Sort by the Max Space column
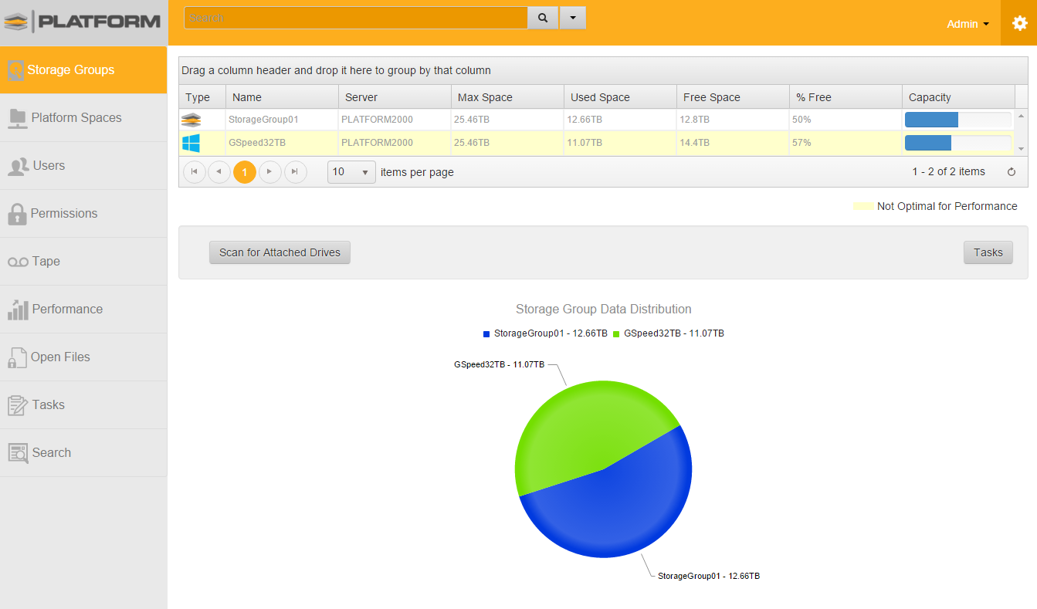This screenshot has width=1037, height=609. click(x=507, y=97)
